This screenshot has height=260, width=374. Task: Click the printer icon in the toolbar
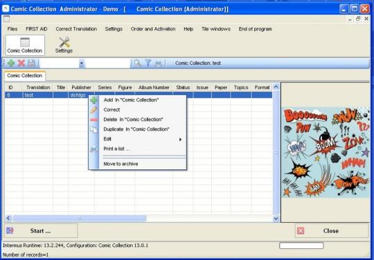[159, 64]
